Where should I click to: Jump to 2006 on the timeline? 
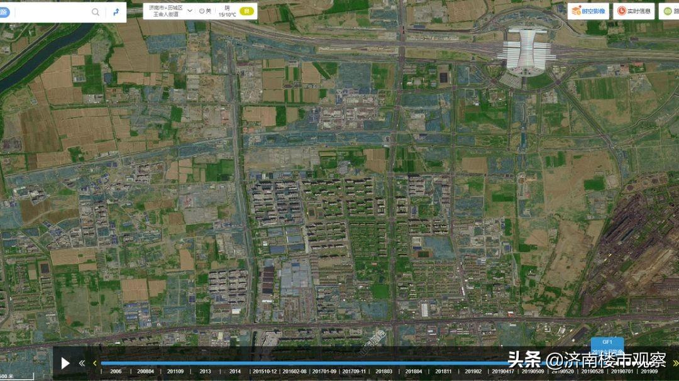pyautogui.click(x=116, y=372)
